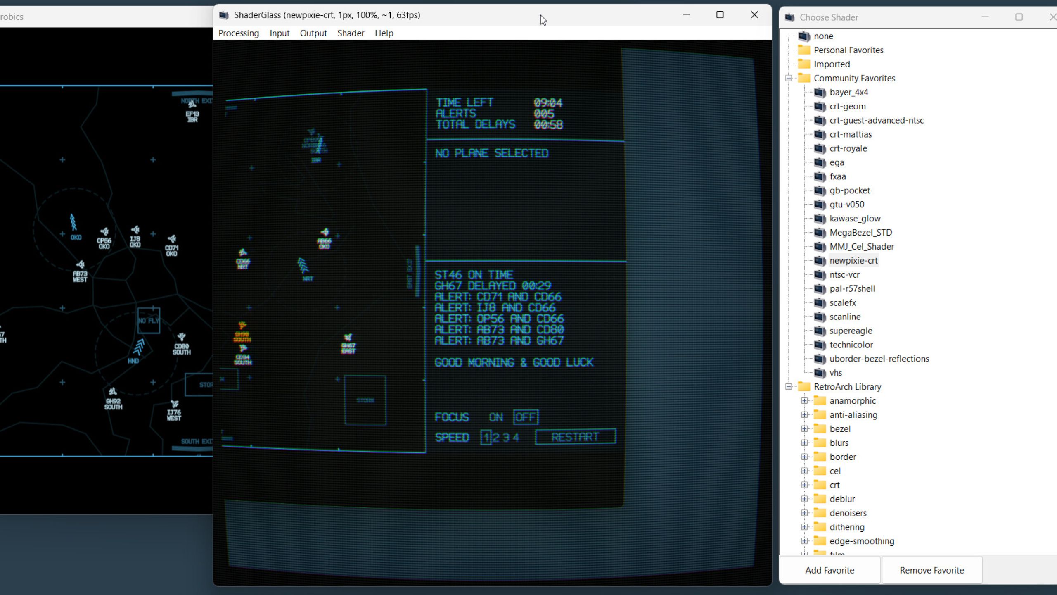Select the bayer_4x4 shader icon
The width and height of the screenshot is (1057, 595).
point(820,92)
